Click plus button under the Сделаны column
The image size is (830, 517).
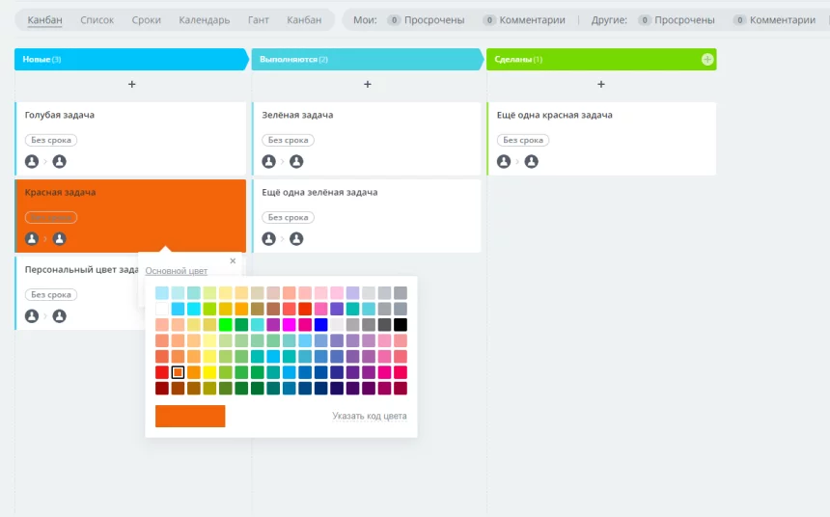[x=601, y=85]
